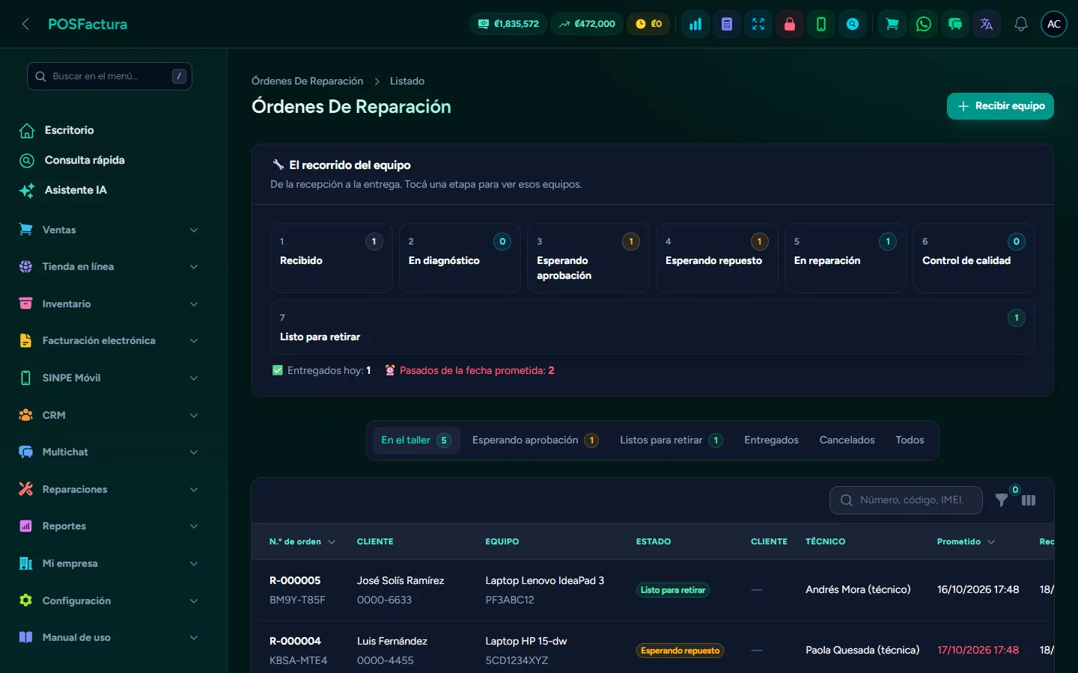Viewport: 1078px width, 673px height.
Task: Go back with the arrow beside POSFactura
Action: point(25,24)
